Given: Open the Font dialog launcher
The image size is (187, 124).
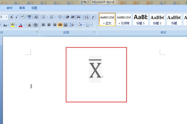Looking at the screenshot, I should [x=37, y=32].
